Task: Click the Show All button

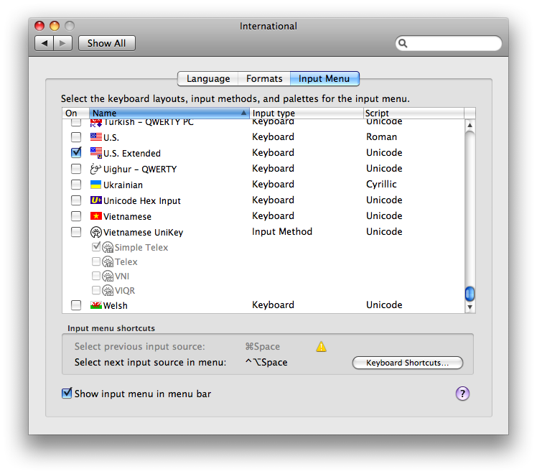Action: (x=106, y=43)
